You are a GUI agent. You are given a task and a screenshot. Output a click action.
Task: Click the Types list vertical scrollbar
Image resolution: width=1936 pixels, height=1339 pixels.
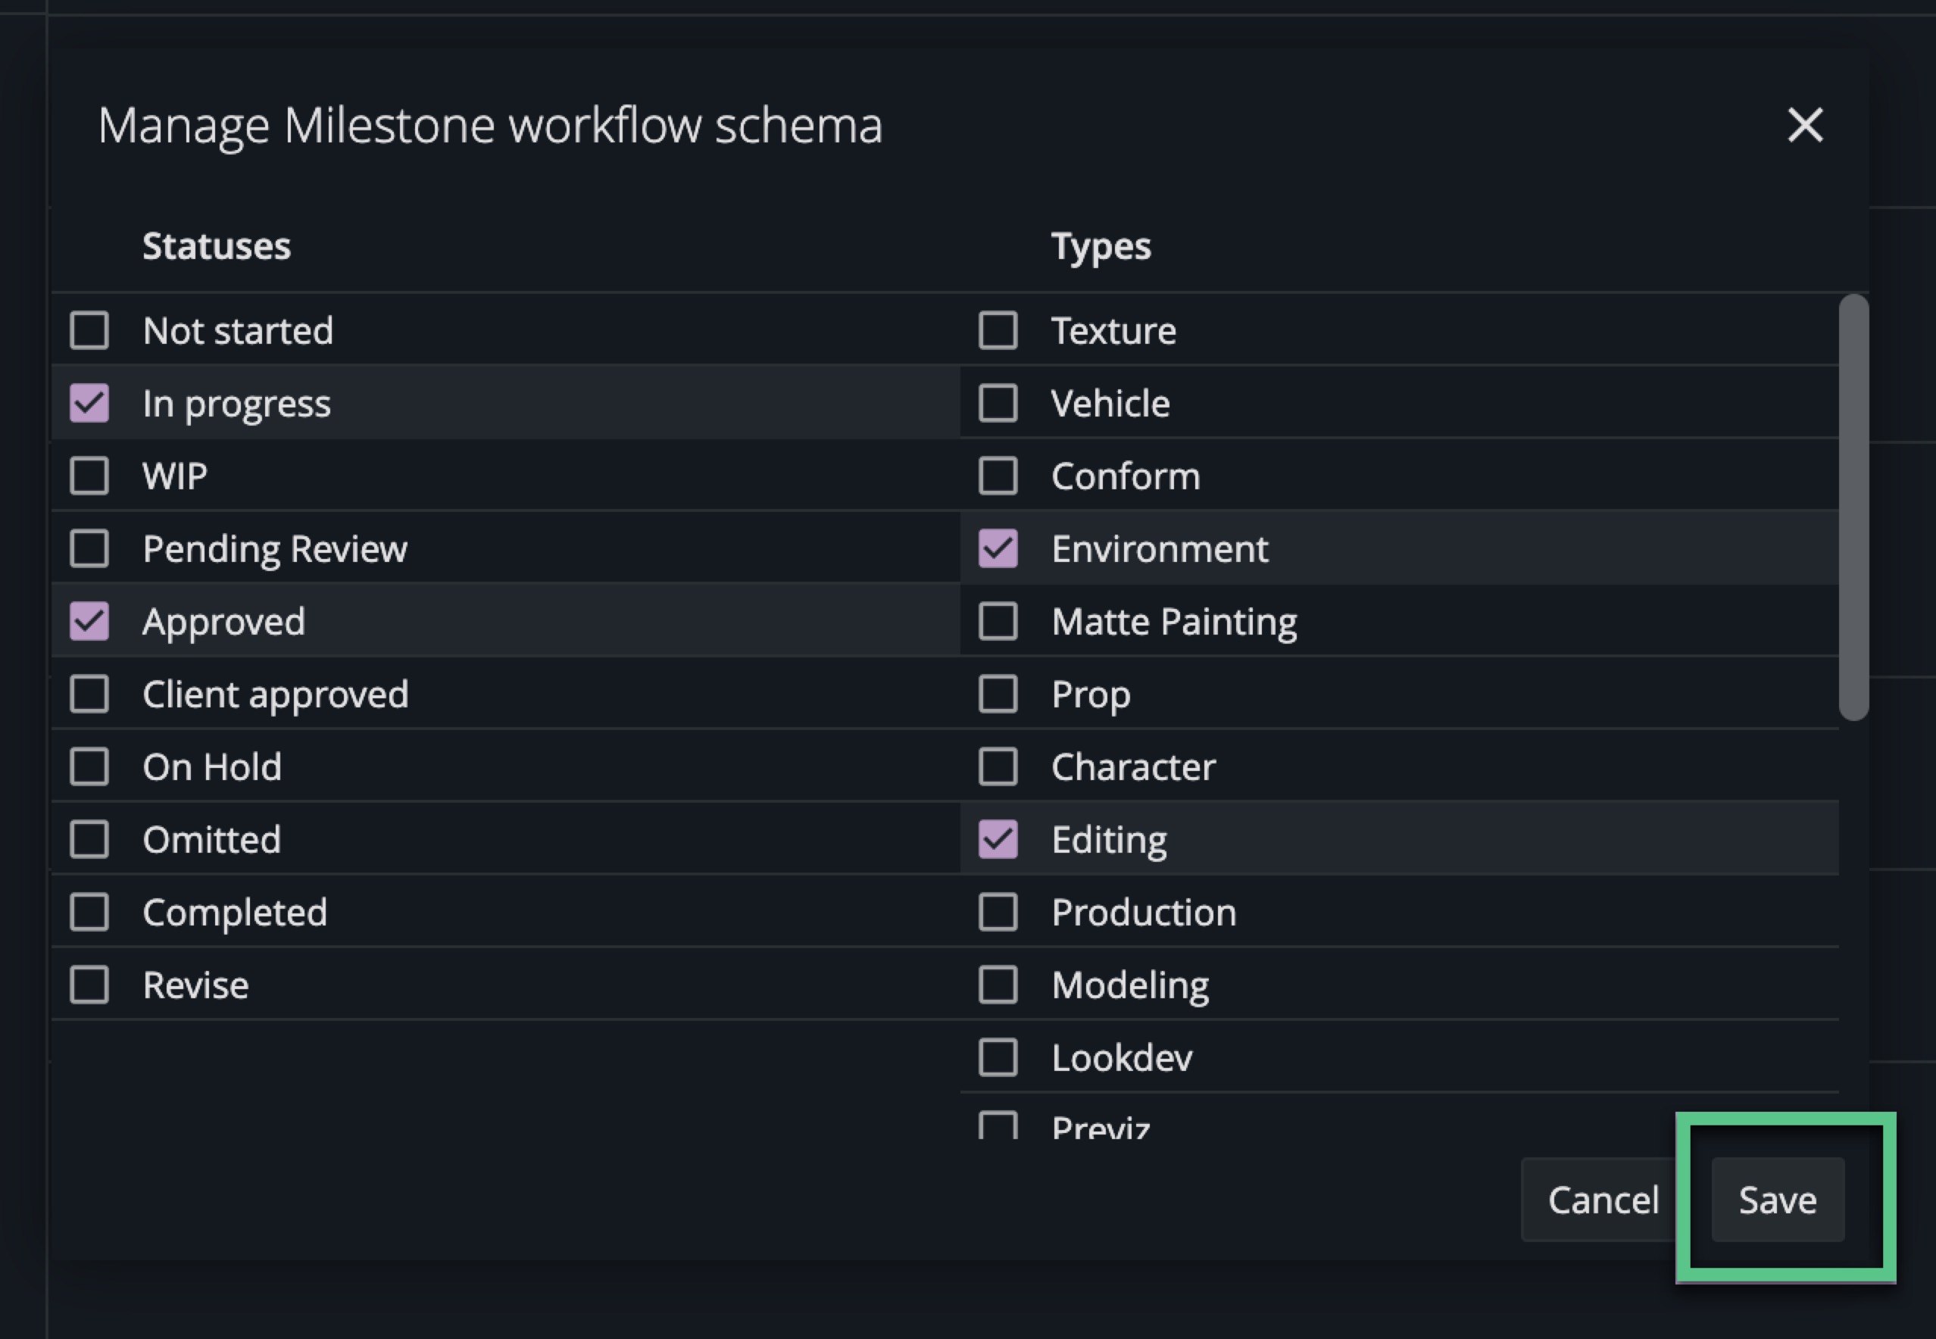pos(1853,507)
